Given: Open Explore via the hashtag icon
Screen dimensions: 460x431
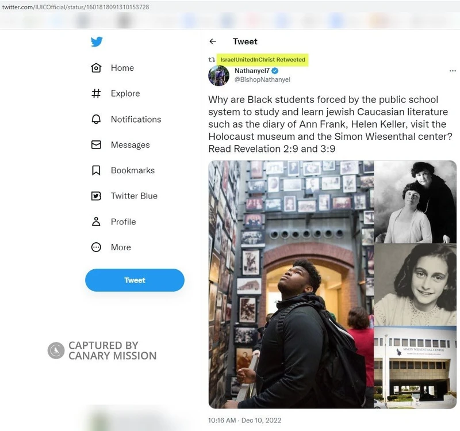Looking at the screenshot, I should click(97, 93).
